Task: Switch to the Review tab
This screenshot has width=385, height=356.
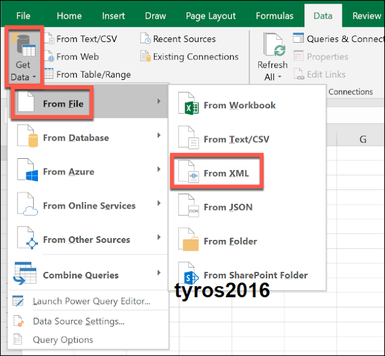Action: tap(366, 16)
